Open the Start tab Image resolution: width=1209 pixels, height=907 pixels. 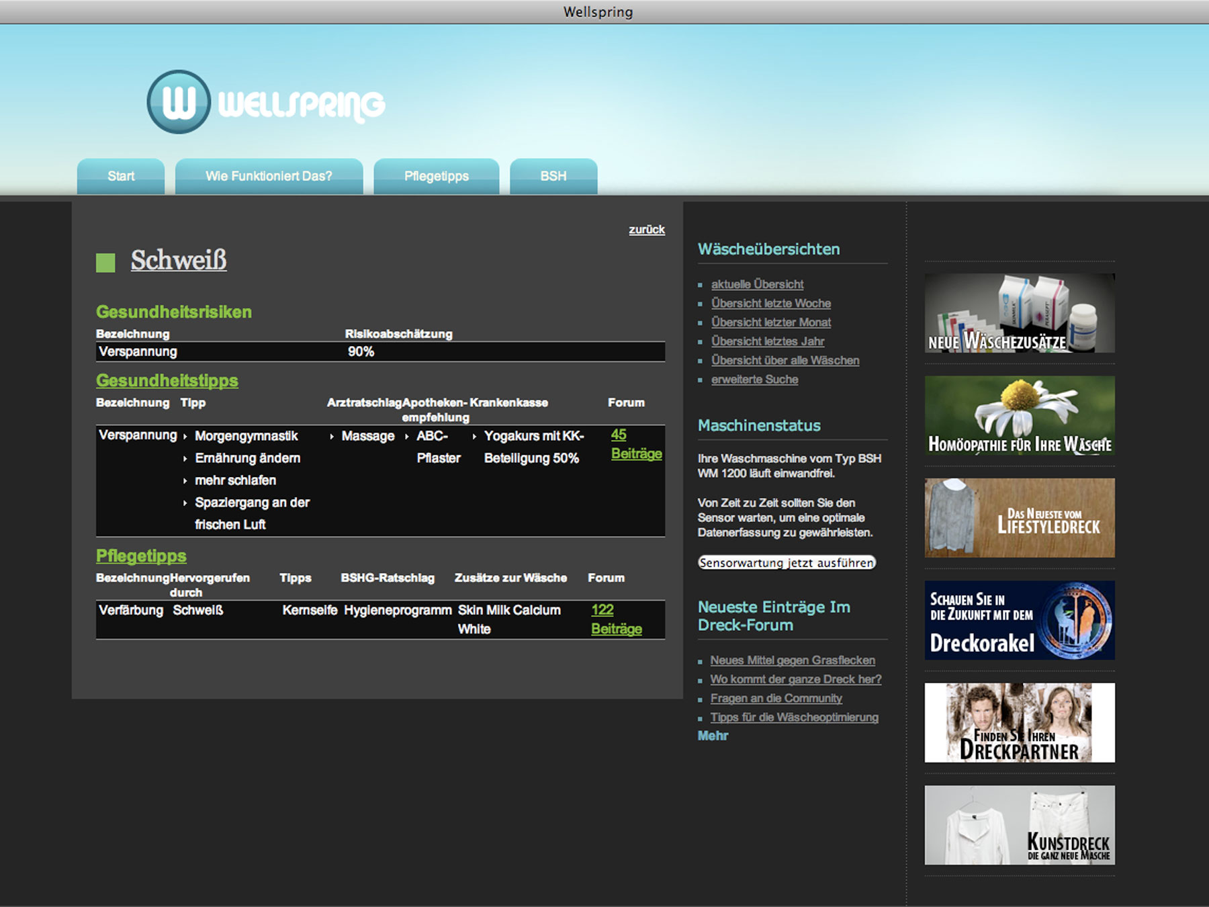point(121,176)
